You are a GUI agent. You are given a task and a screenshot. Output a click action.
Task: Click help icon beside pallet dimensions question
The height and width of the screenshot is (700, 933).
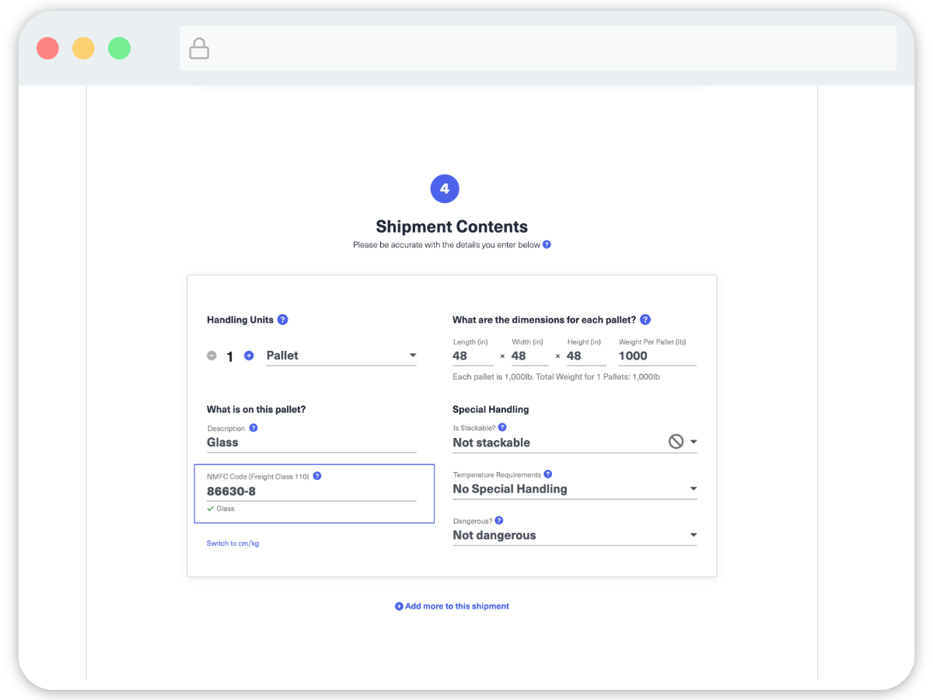coord(645,320)
